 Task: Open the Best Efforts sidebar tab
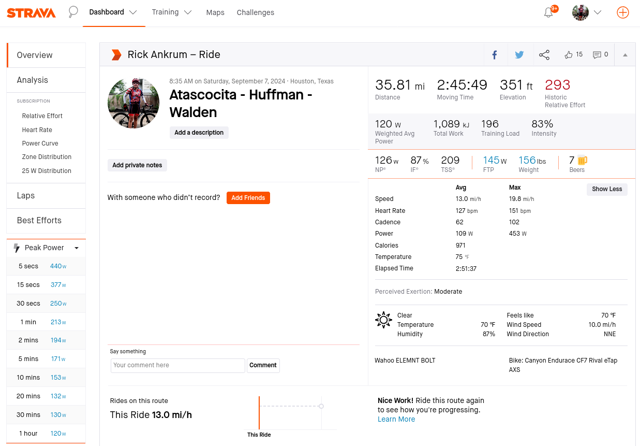(x=46, y=220)
